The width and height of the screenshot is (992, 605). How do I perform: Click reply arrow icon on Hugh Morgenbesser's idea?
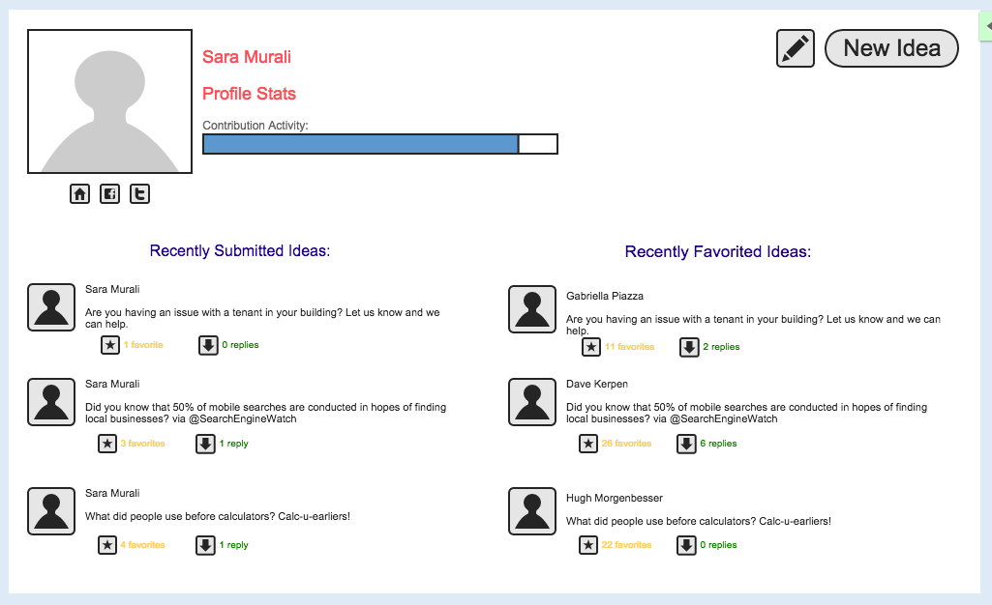[686, 545]
